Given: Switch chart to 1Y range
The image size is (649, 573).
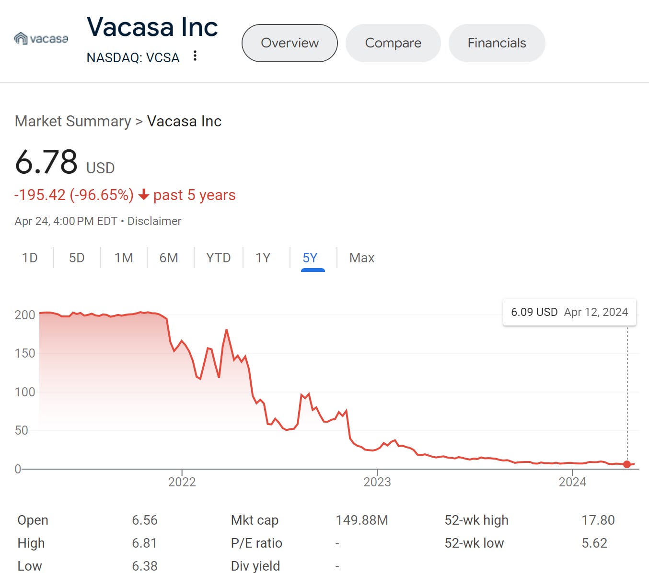Looking at the screenshot, I should [x=263, y=258].
